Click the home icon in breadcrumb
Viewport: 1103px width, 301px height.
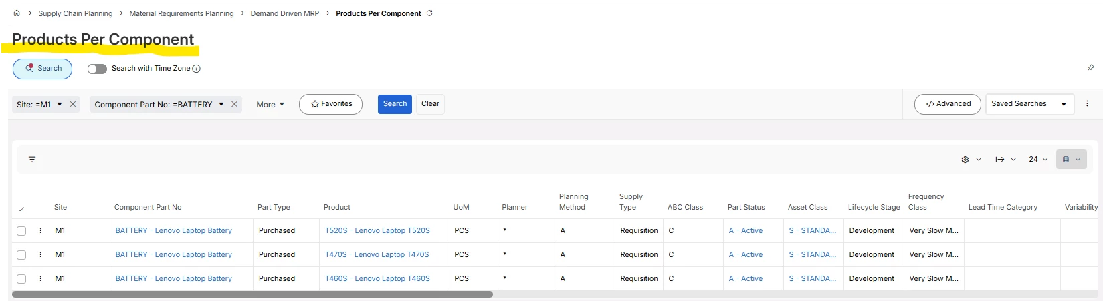(x=17, y=13)
